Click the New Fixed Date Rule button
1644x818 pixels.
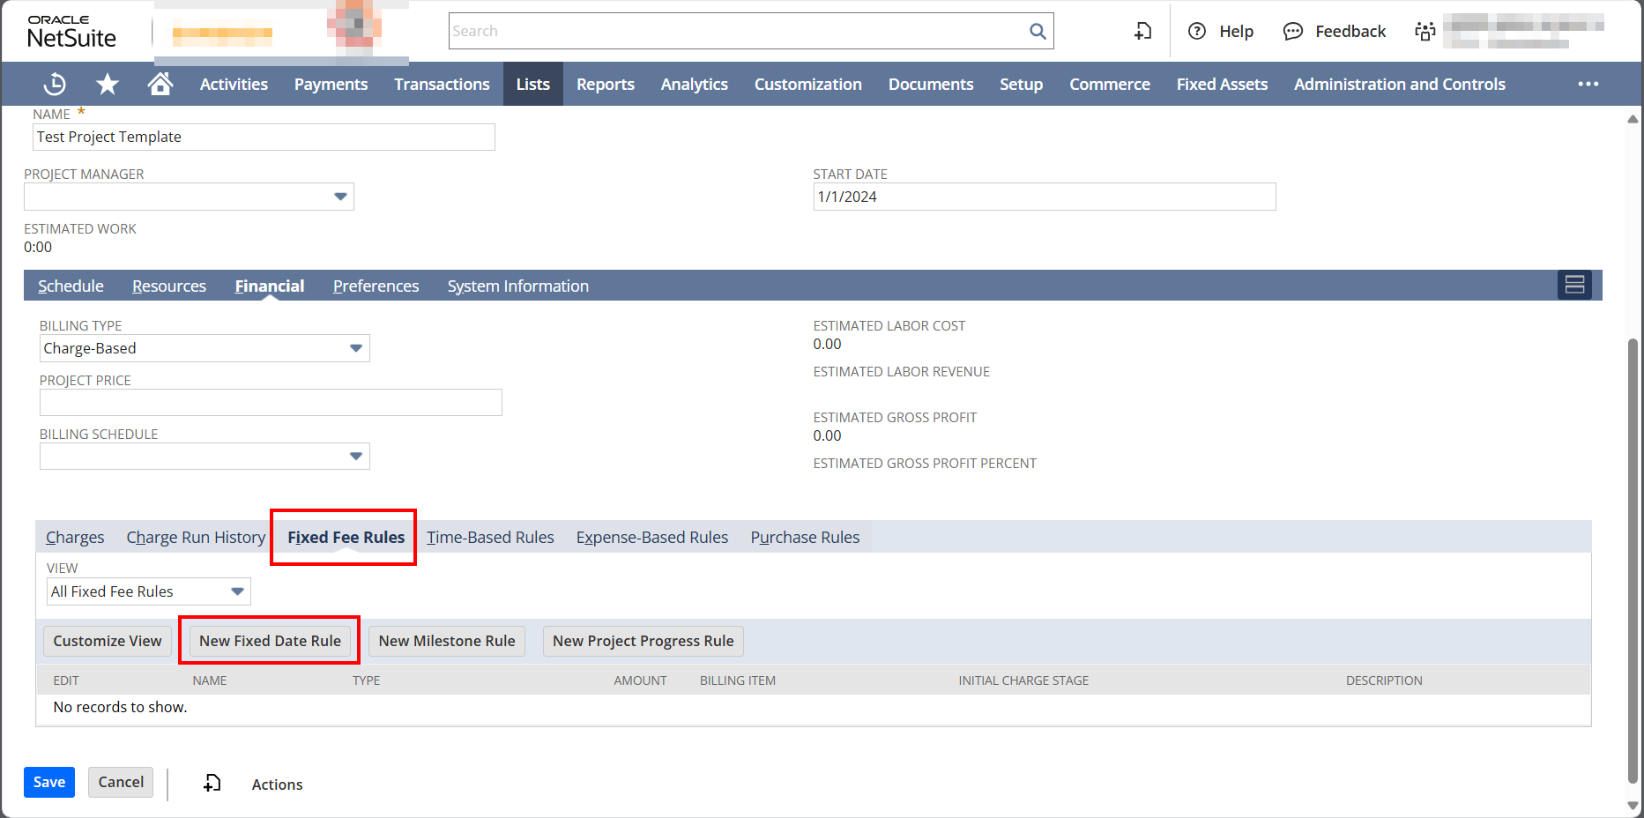pos(270,641)
